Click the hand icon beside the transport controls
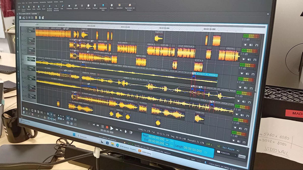The width and height of the screenshot is (303, 170). pos(126,131)
